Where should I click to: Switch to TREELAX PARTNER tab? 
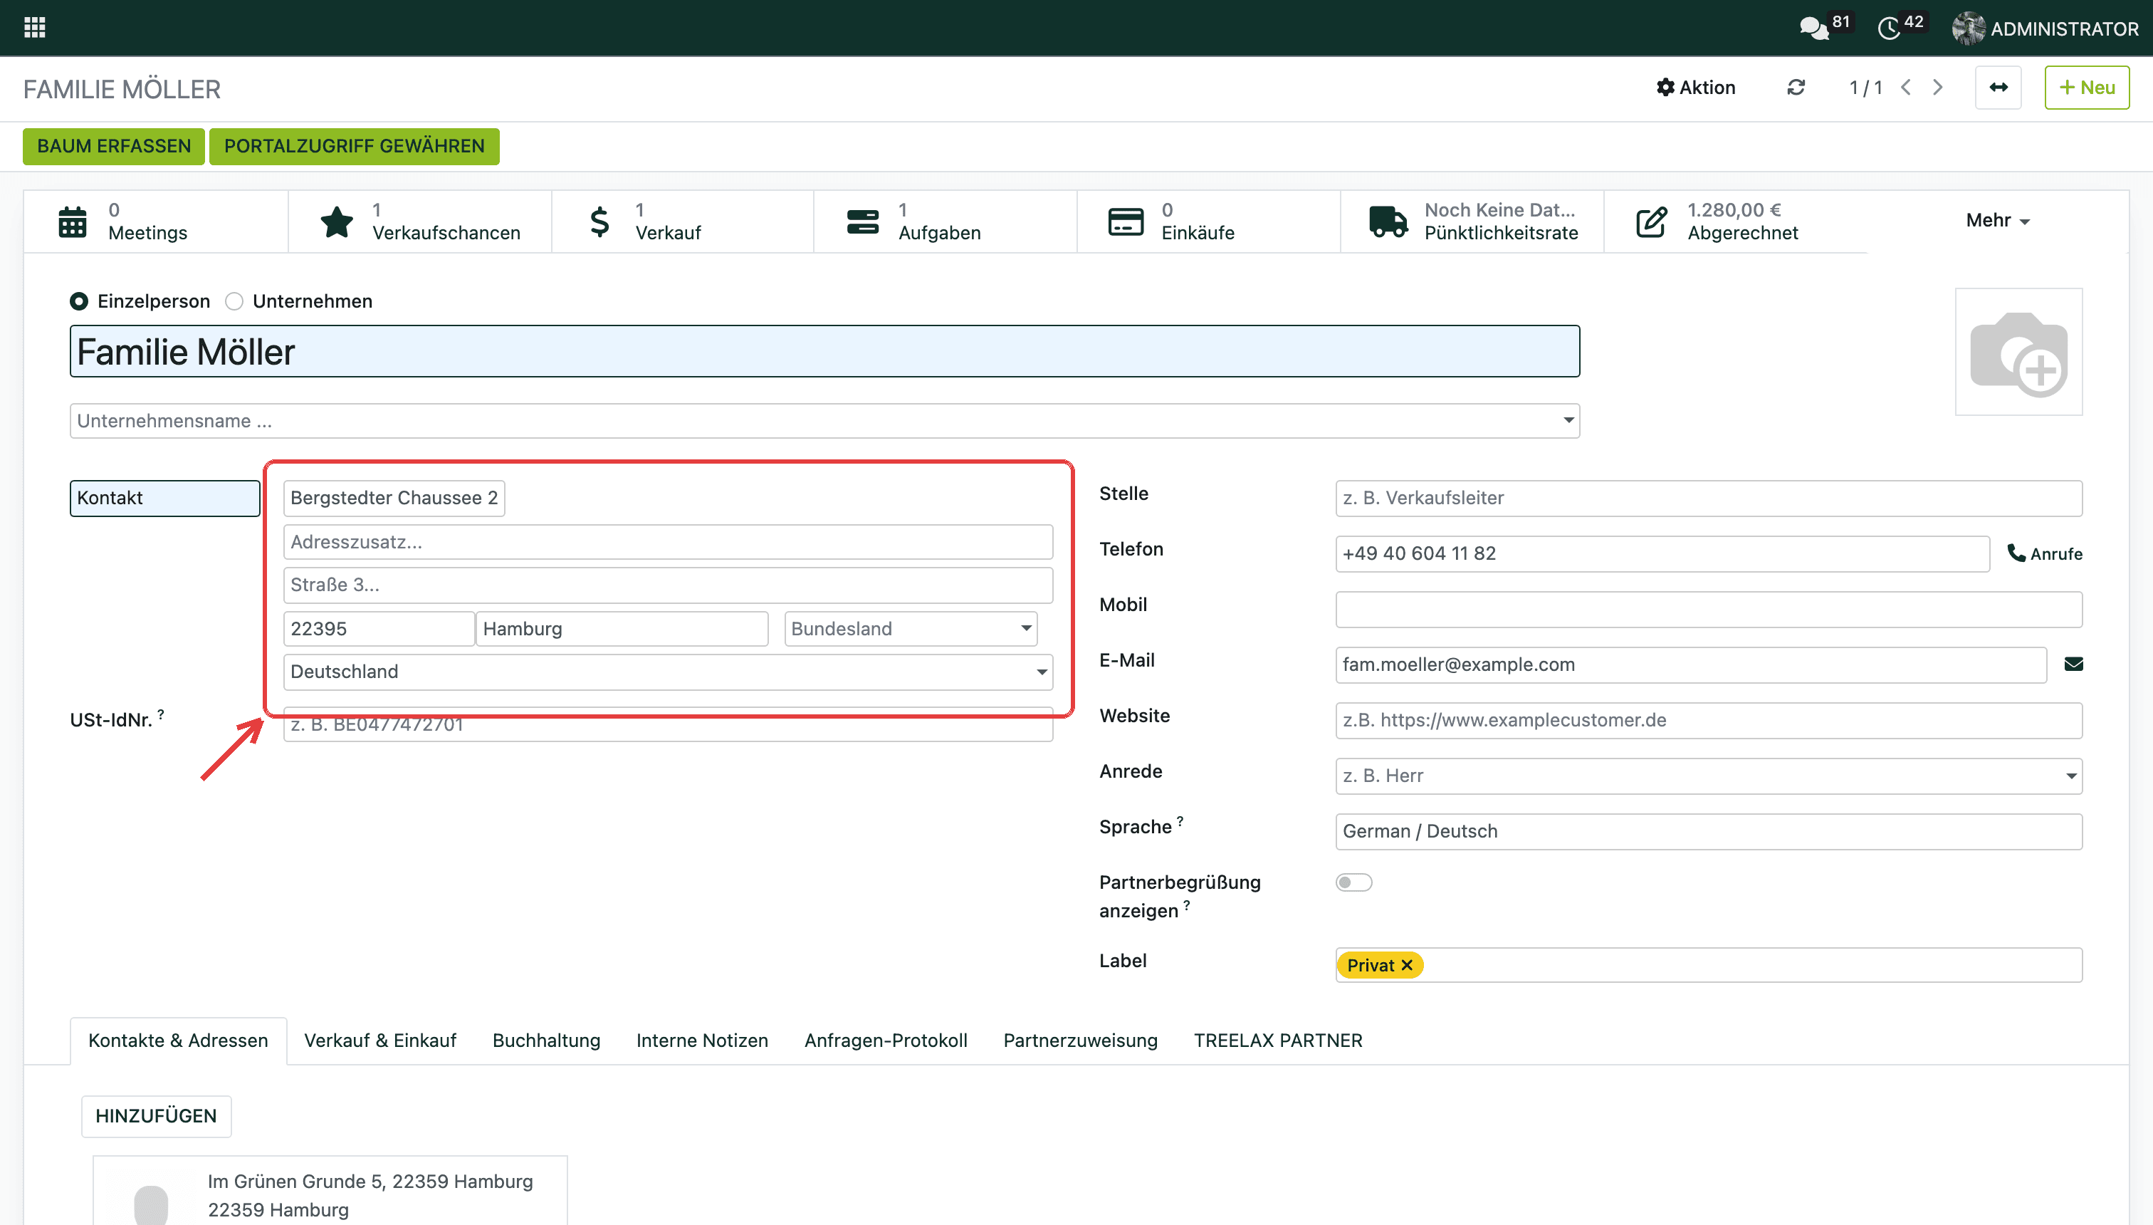(1277, 1040)
